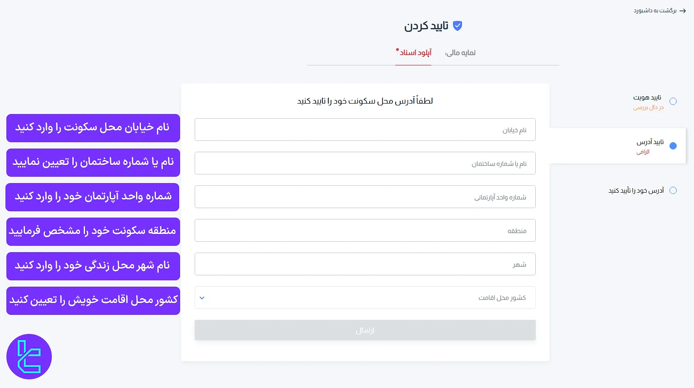Click the شماره واحد آپارتمانی input field
694x388 pixels.
pyautogui.click(x=365, y=197)
